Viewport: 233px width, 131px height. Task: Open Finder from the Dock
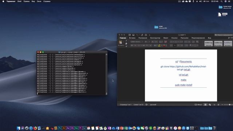click(19, 128)
